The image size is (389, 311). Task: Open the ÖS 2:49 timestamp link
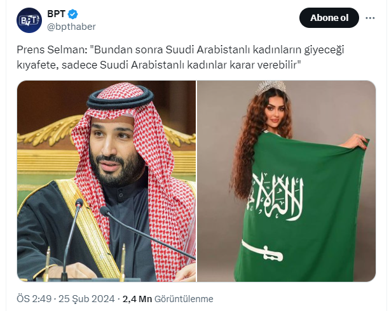34,299
